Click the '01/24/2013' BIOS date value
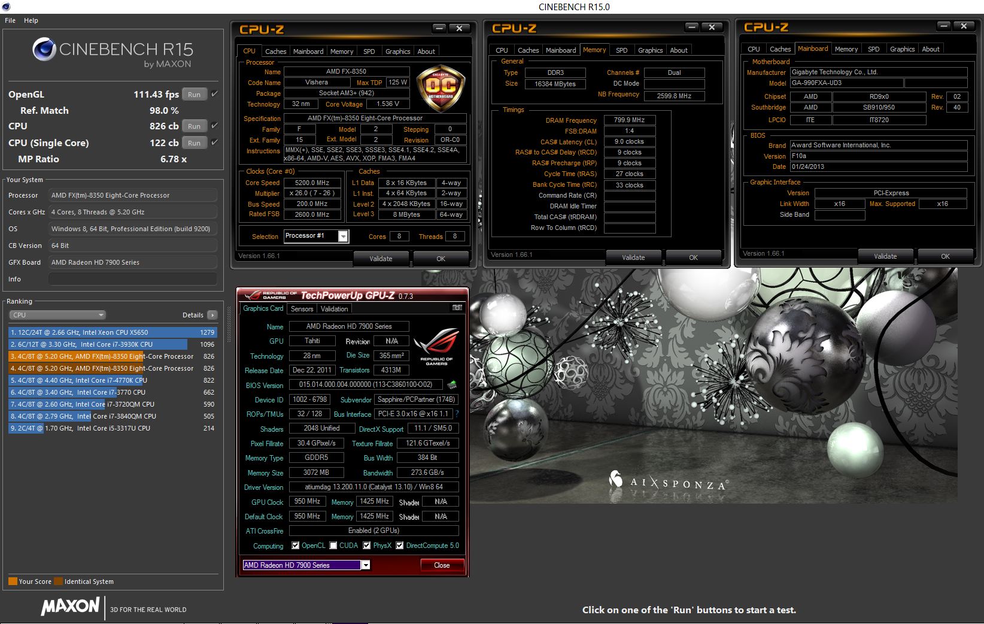Image resolution: width=984 pixels, height=624 pixels. 879,166
